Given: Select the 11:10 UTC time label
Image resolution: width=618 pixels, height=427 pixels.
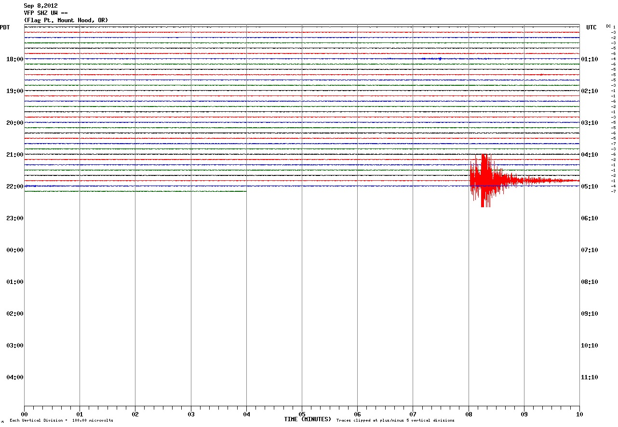Looking at the screenshot, I should click(x=590, y=377).
